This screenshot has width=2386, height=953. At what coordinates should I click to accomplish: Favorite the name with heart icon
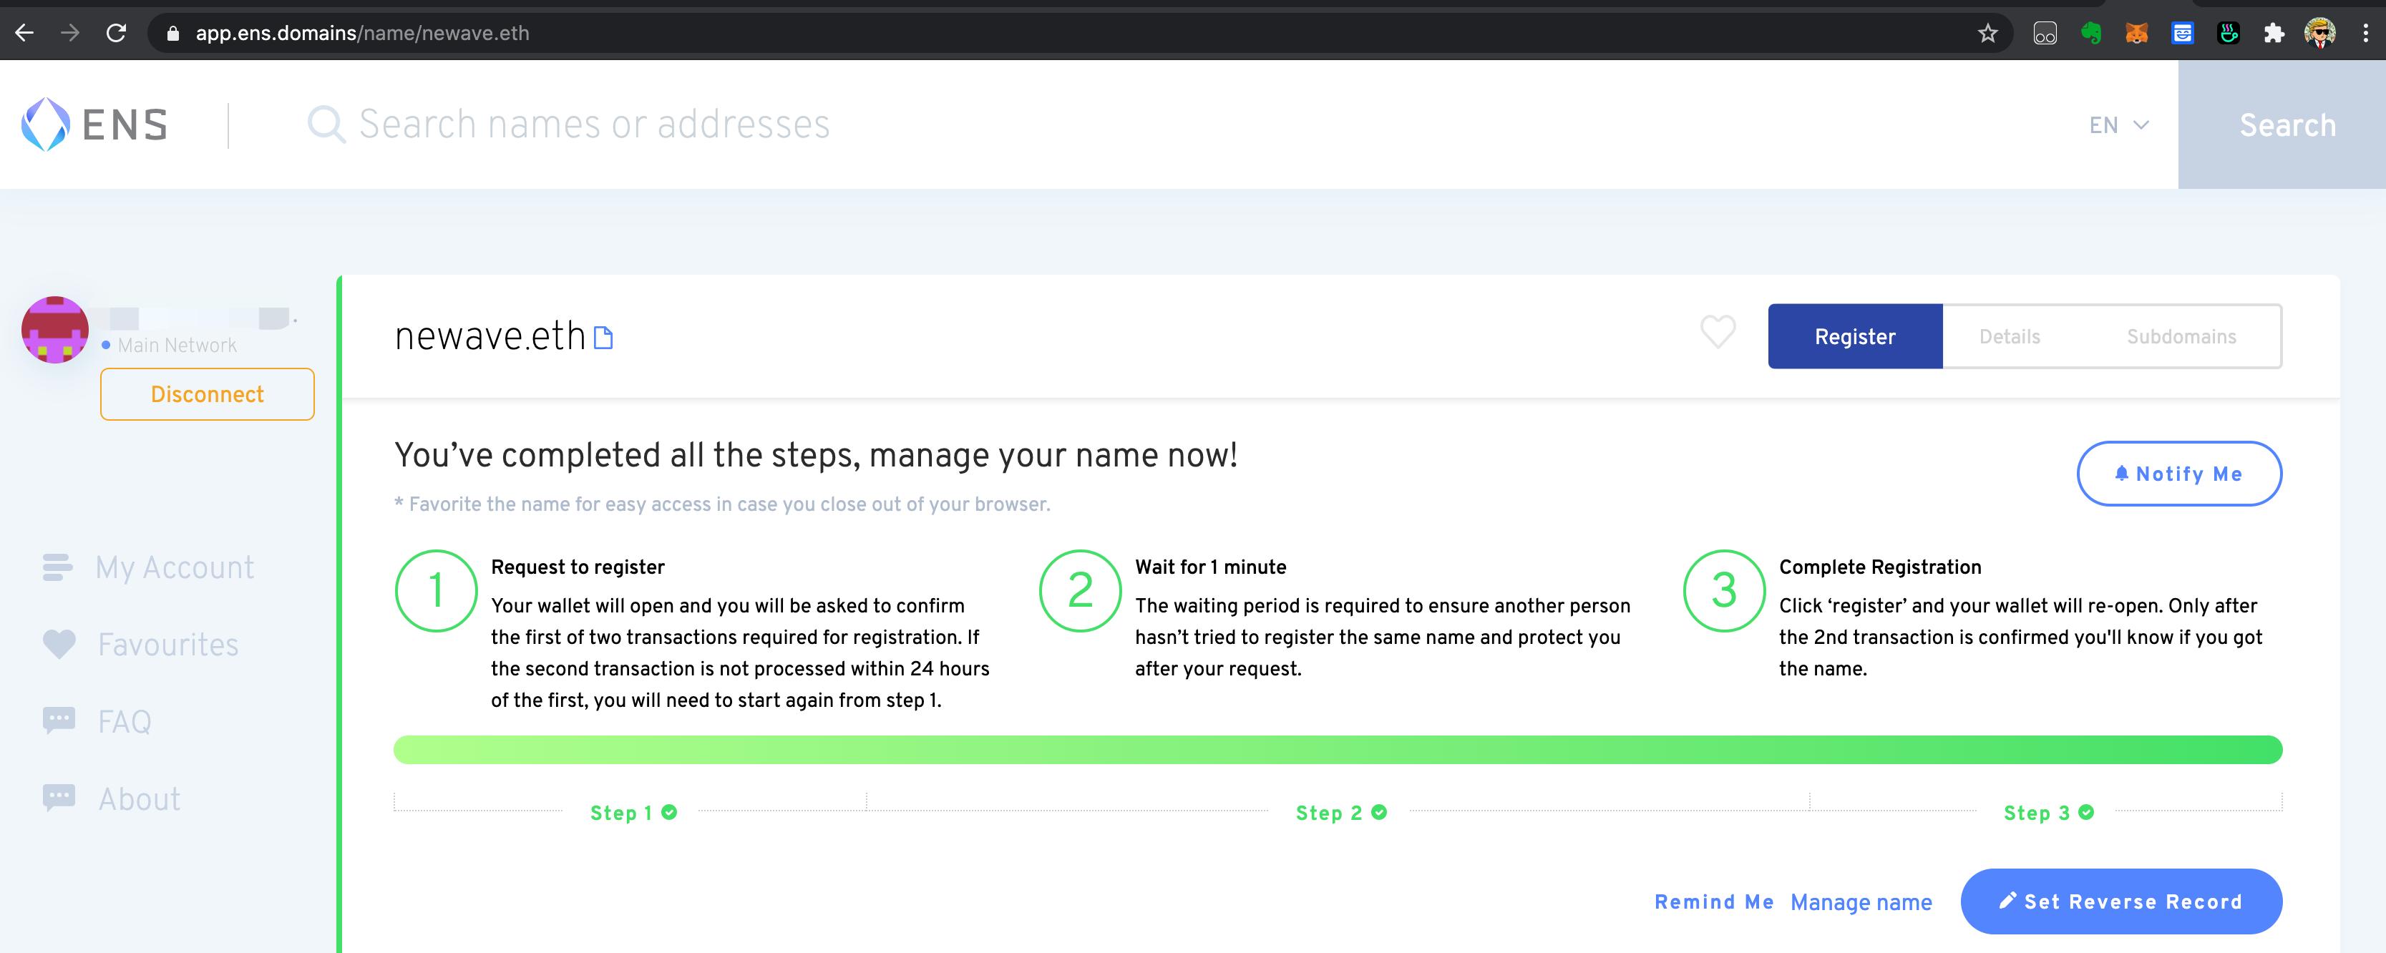tap(1718, 331)
